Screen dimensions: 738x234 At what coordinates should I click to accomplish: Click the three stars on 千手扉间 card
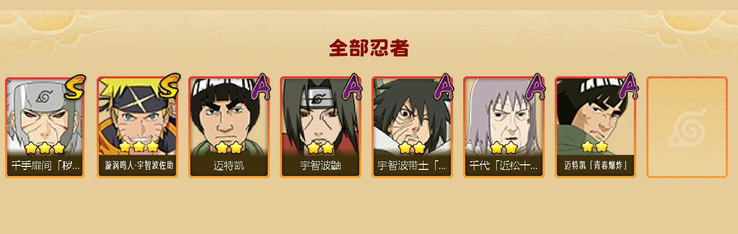tap(45, 148)
